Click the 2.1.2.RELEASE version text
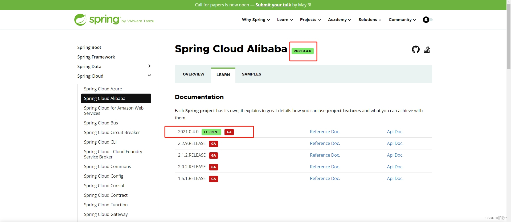The image size is (511, 222). coord(192,155)
